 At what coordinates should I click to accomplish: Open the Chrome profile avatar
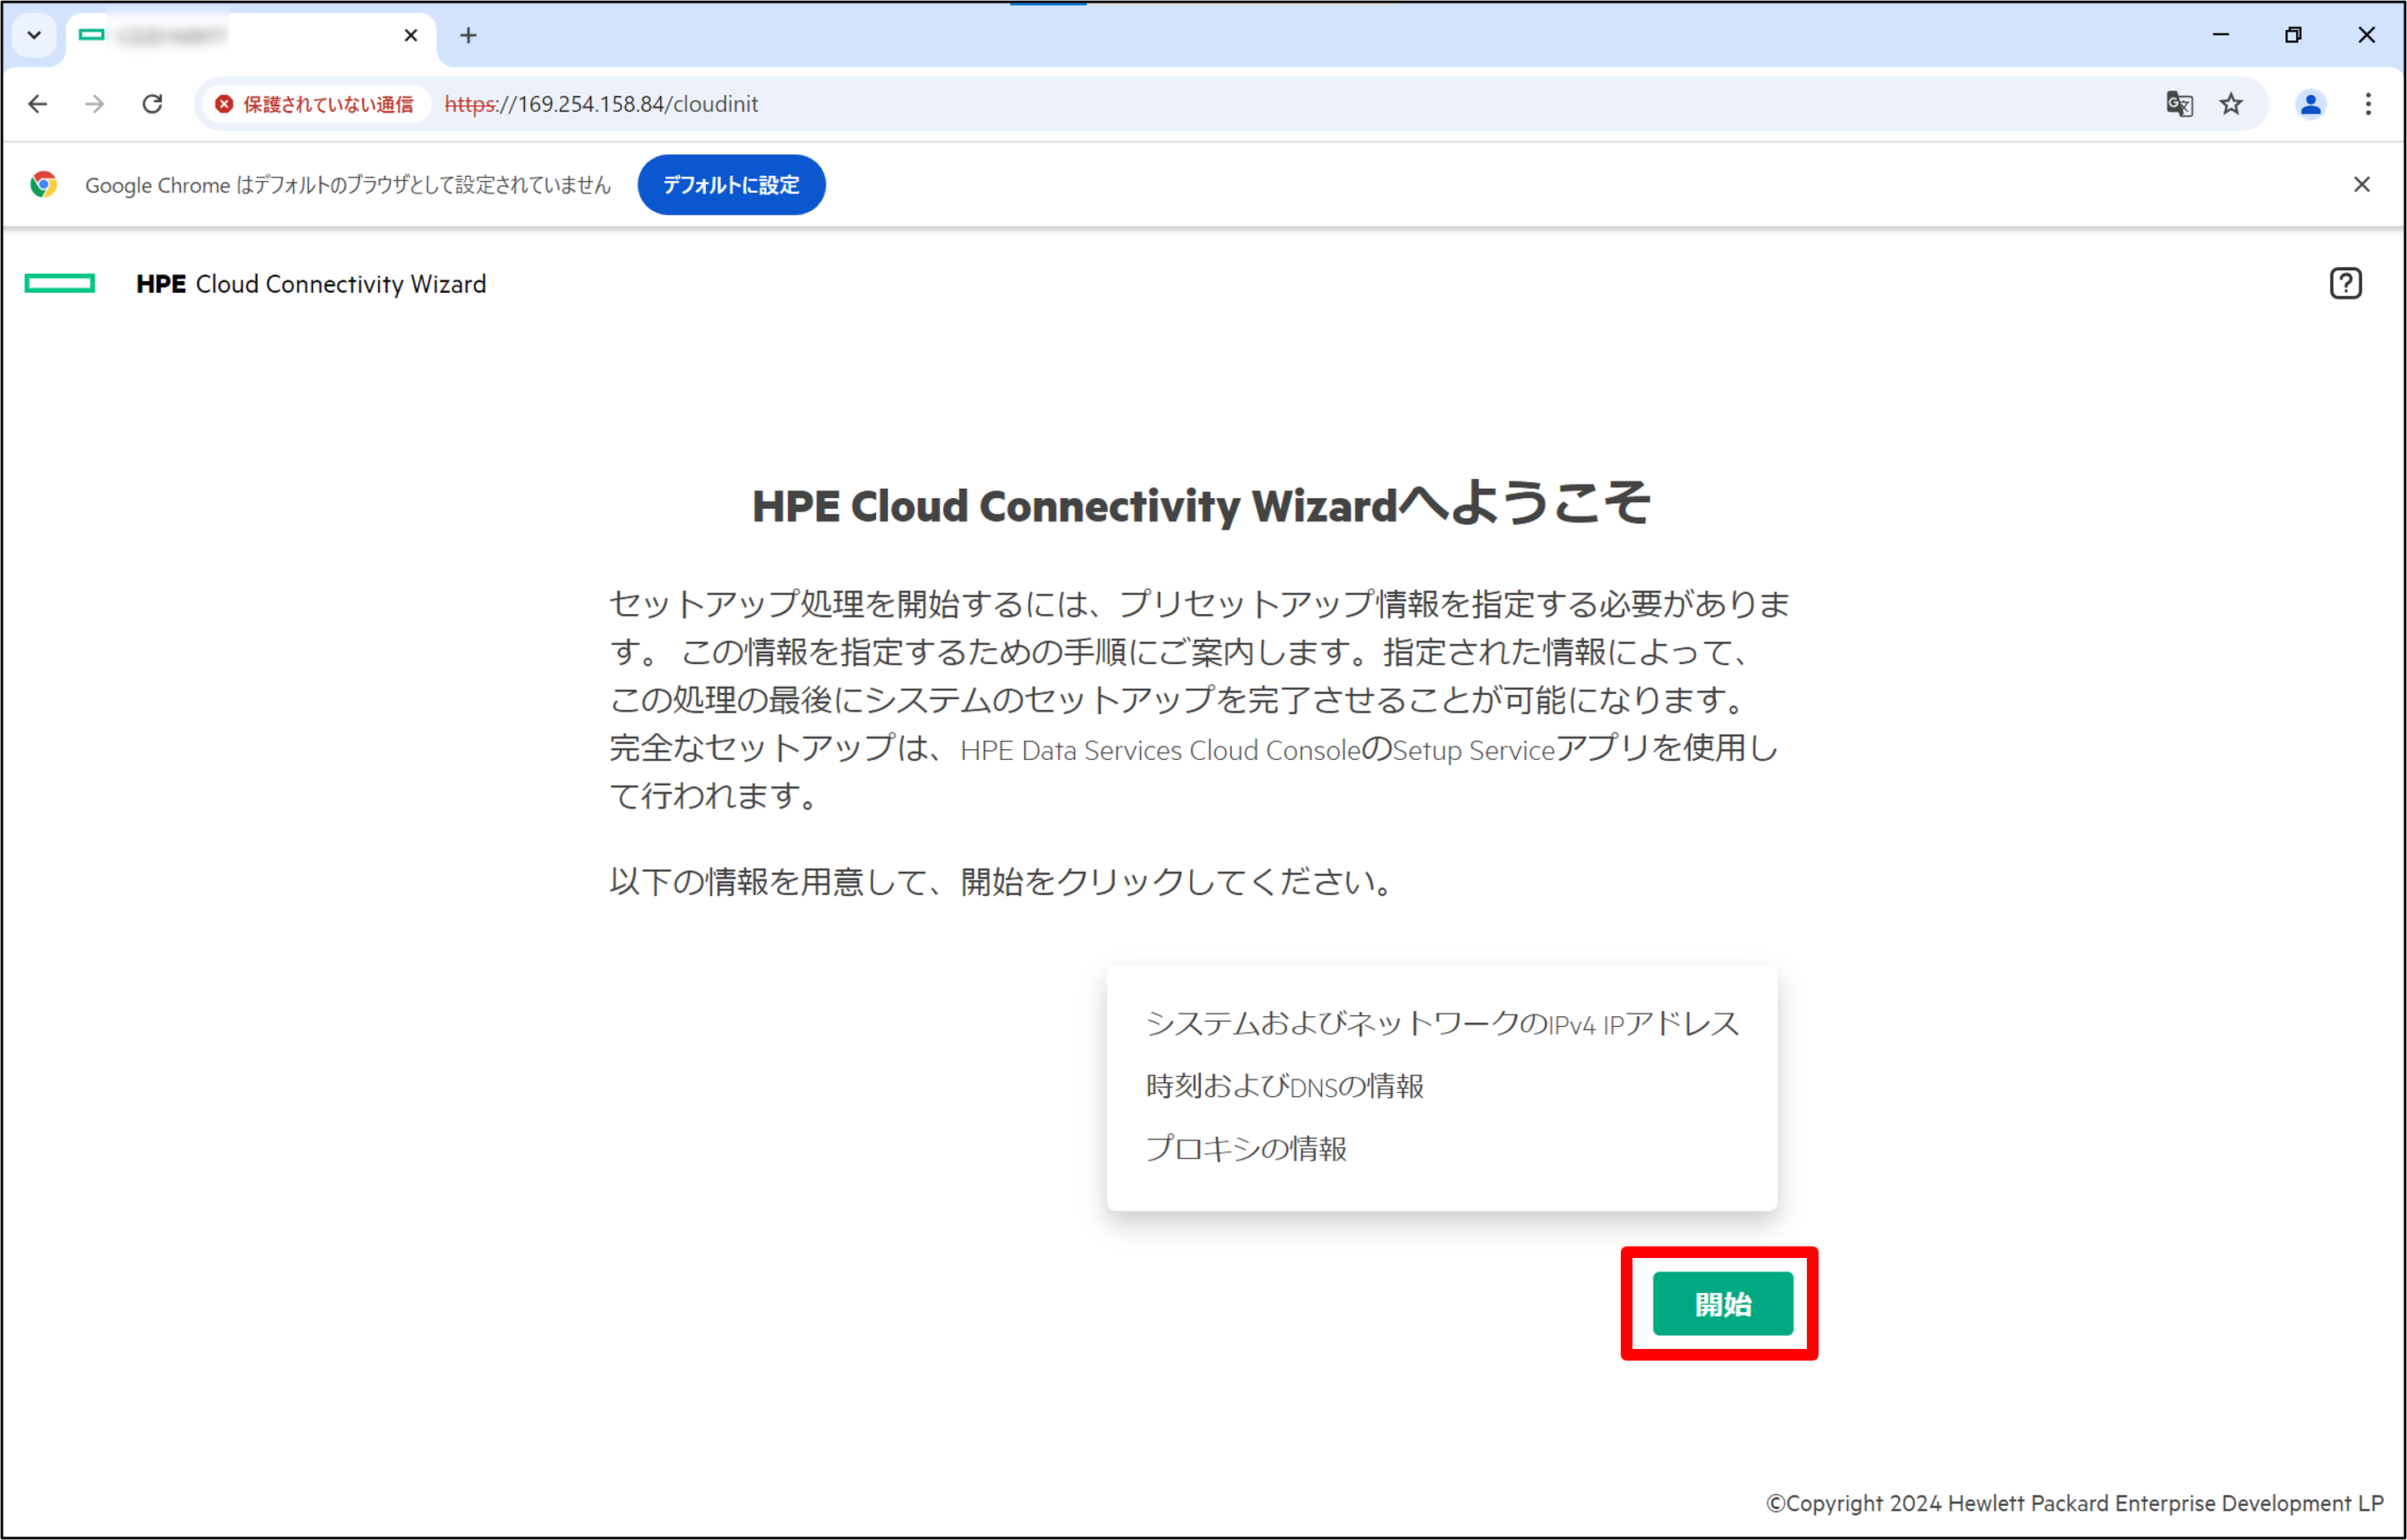[x=2310, y=104]
